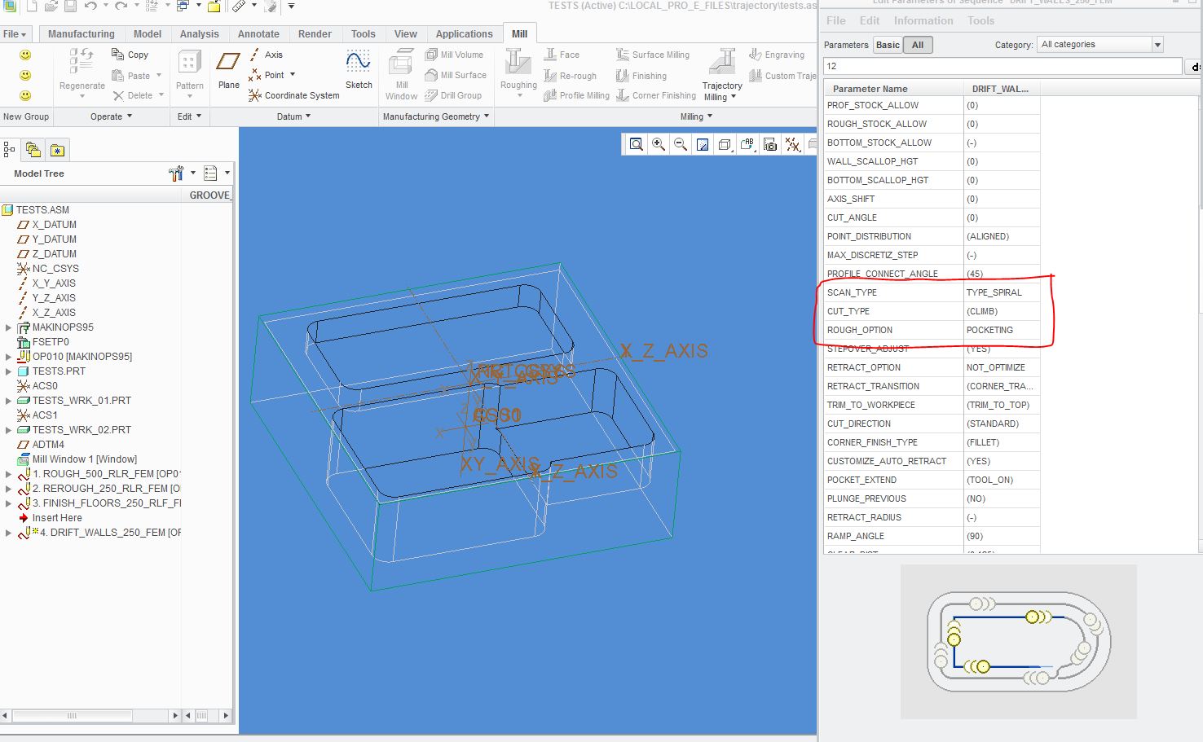Click the Regenerate icon in Operate group
The height and width of the screenshot is (742, 1203).
(x=82, y=62)
